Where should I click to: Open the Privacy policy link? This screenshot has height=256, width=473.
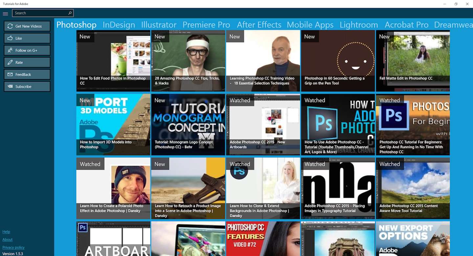point(13,247)
